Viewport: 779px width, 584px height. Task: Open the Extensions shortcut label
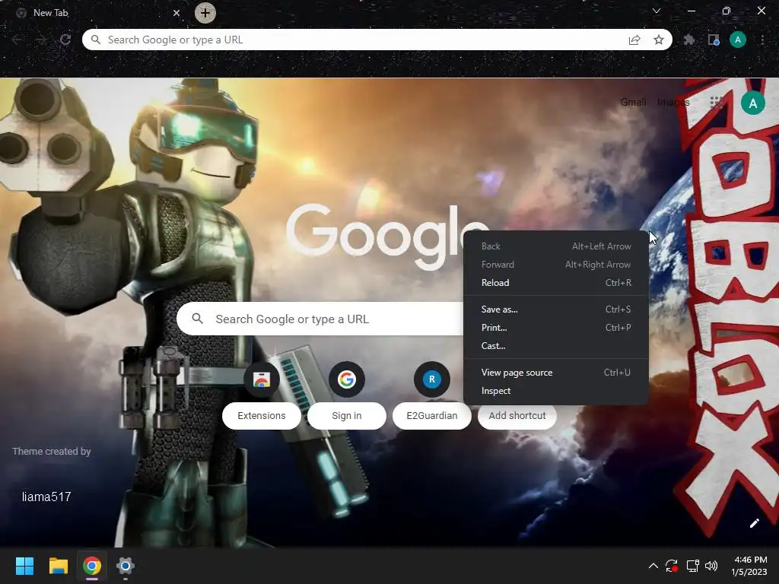point(262,416)
